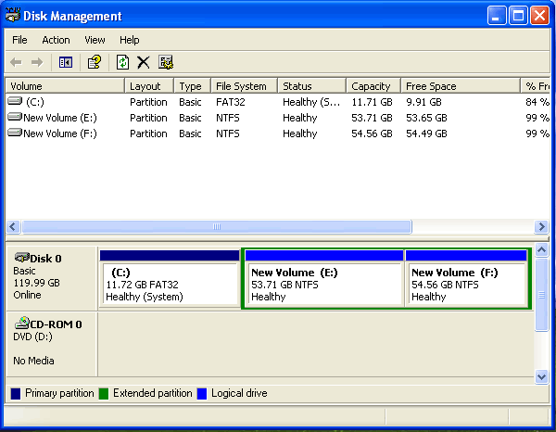Sort by the Capacity column header

tap(373, 86)
